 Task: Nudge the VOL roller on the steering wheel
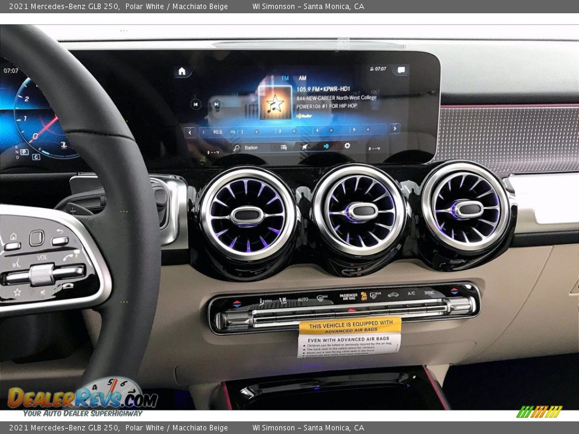[x=42, y=275]
